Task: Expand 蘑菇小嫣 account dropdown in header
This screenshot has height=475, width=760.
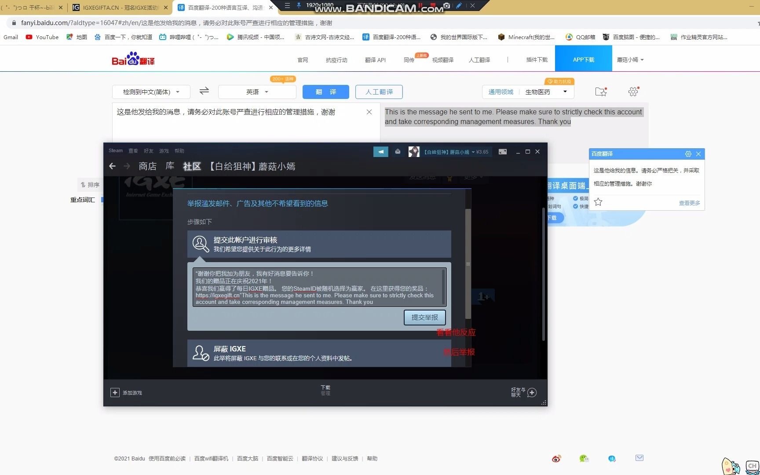Action: click(x=630, y=60)
